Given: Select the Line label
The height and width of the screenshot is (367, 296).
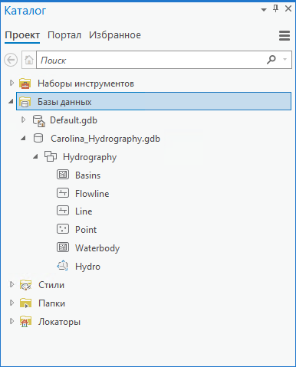Looking at the screenshot, I should coord(84,211).
